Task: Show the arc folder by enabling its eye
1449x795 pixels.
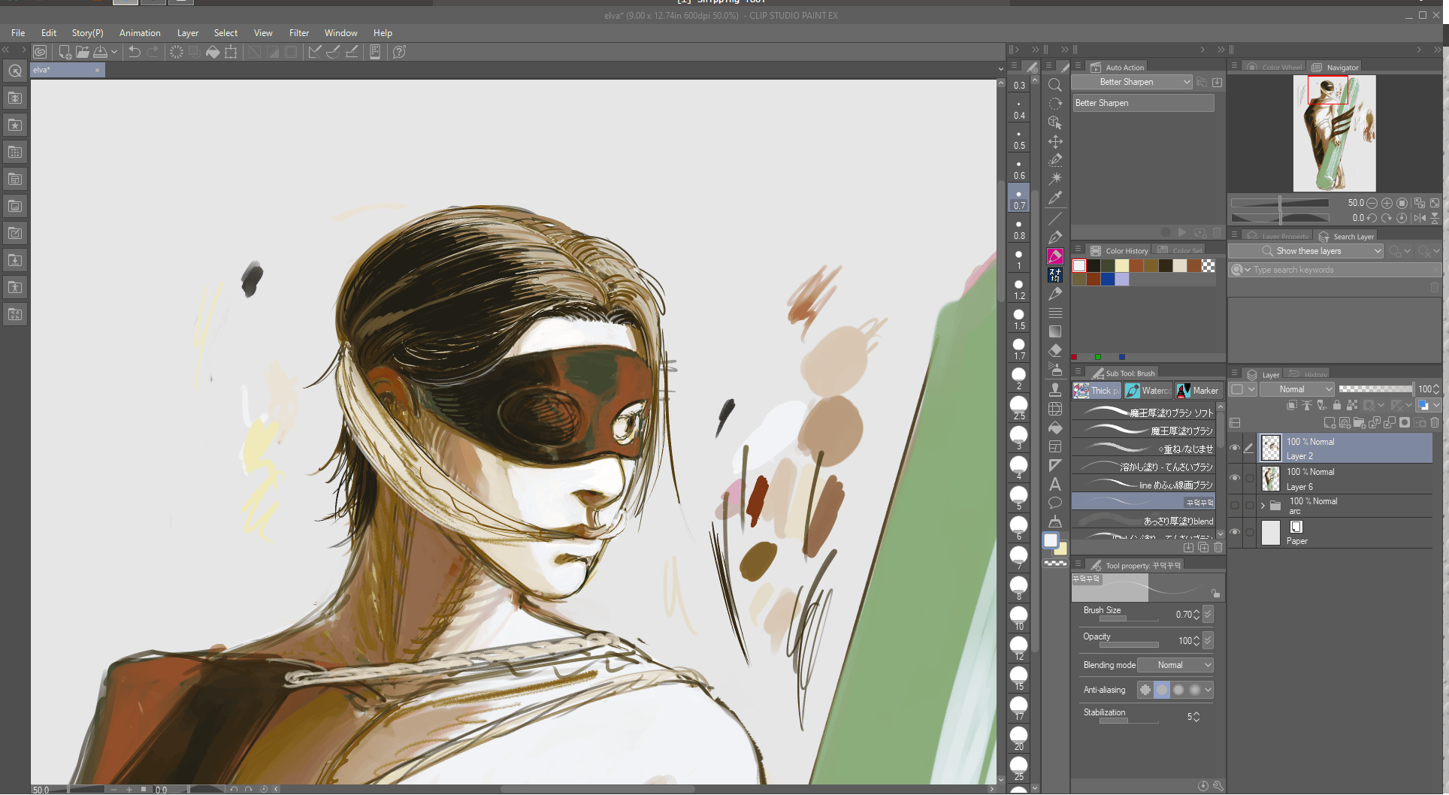Action: coord(1235,505)
